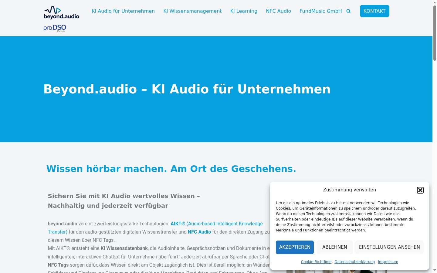This screenshot has width=437, height=273.
Task: Open the Datenschutzerklärung link
Action: tap(355, 262)
